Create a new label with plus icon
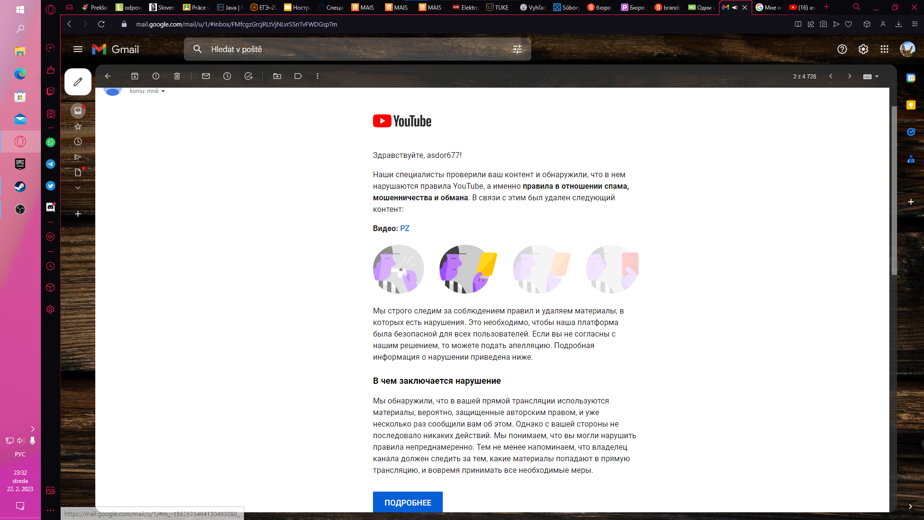The height and width of the screenshot is (520, 924). point(78,214)
